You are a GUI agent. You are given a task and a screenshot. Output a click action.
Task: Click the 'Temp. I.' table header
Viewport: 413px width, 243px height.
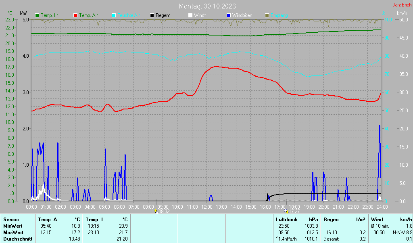pyautogui.click(x=95, y=220)
